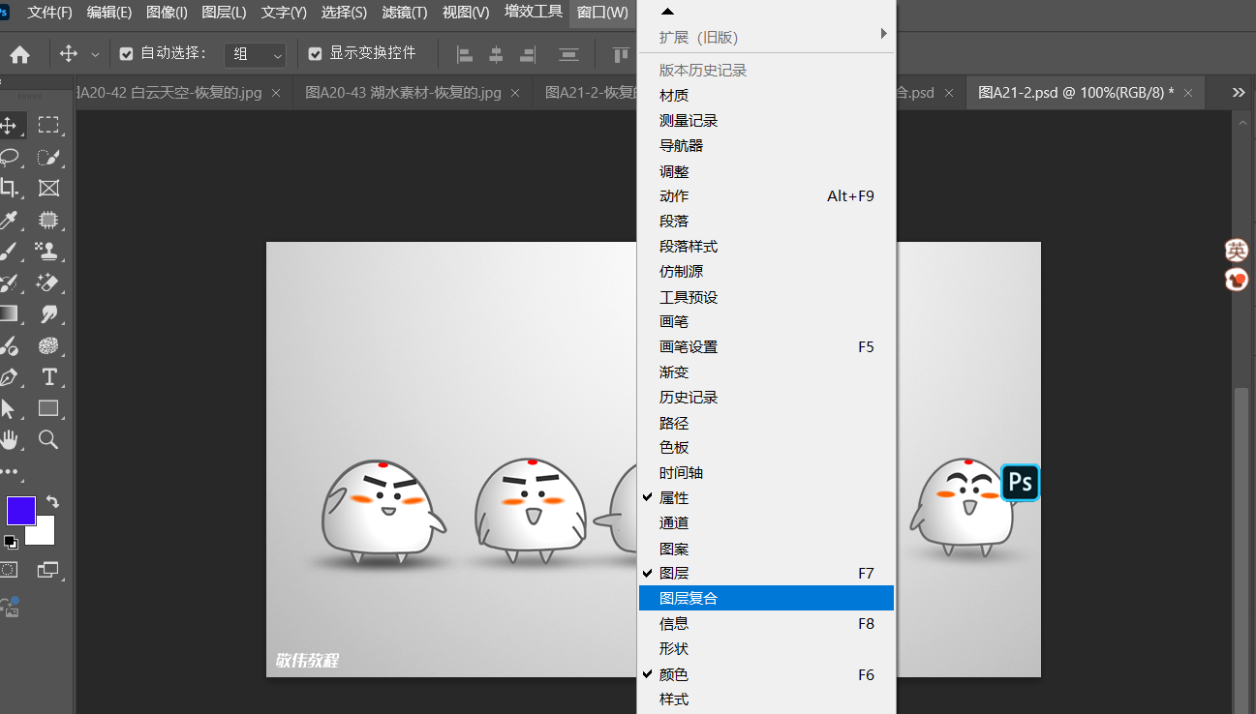The width and height of the screenshot is (1256, 714).
Task: Expand 扩展 (旧版) submenu
Action: (x=765, y=38)
